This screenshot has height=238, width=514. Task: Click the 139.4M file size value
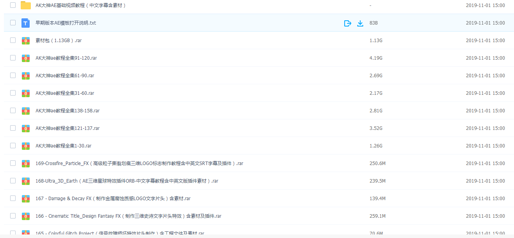[377, 199]
